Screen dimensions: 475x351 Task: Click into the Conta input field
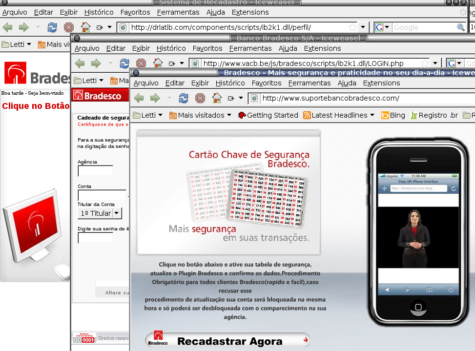[102, 195]
